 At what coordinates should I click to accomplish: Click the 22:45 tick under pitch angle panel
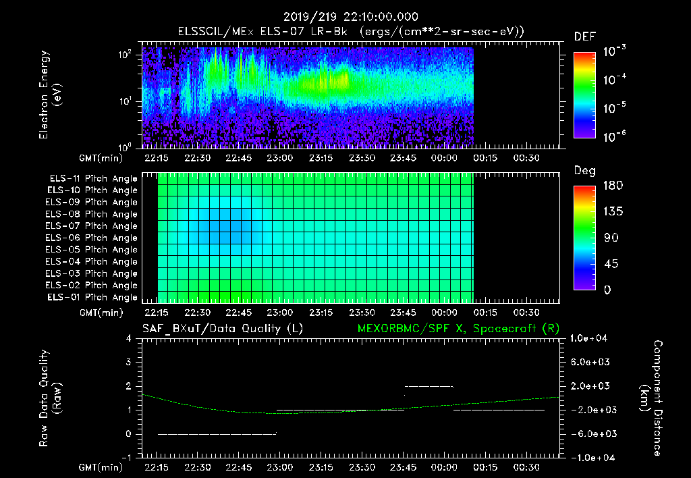[x=239, y=313]
